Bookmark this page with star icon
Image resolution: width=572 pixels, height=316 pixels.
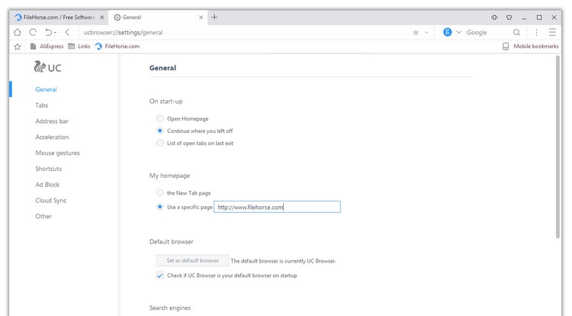point(416,33)
